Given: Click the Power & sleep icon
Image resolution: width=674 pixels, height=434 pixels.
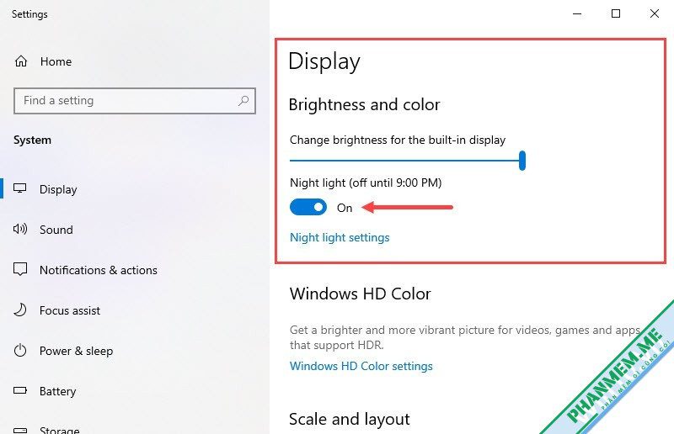Looking at the screenshot, I should pos(19,350).
